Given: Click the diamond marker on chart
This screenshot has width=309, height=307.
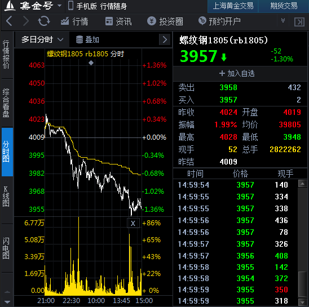Looking at the screenshot, I should [91, 63].
